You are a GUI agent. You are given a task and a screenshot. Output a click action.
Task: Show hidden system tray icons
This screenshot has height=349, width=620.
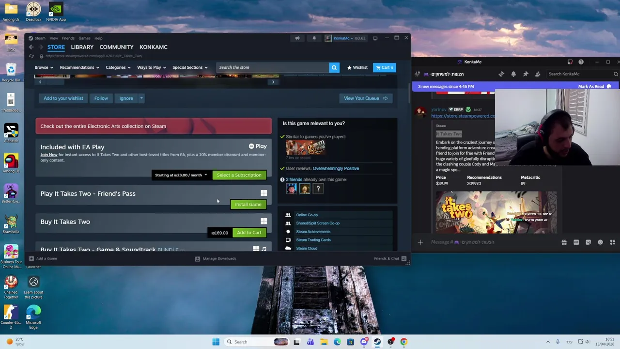click(548, 342)
